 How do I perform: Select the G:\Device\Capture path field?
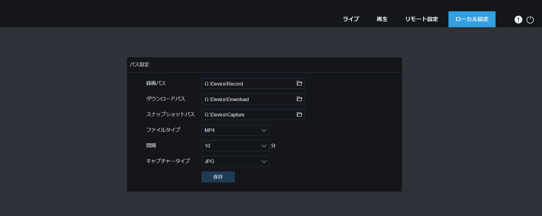tap(248, 115)
